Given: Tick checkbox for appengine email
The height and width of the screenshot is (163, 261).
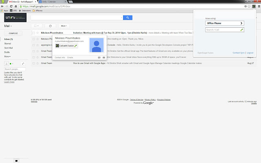Looking at the screenshot, I should (34, 45).
